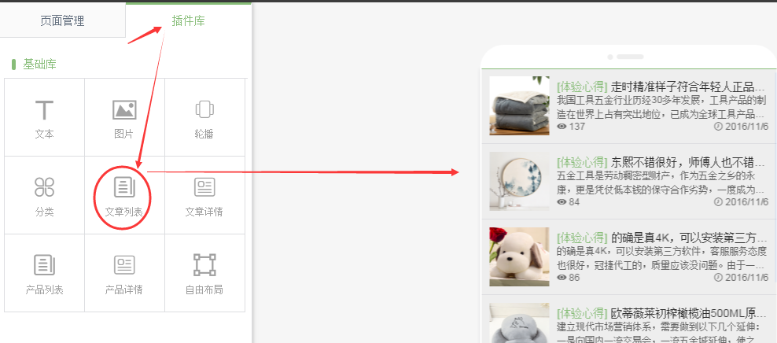Choose the 产品详情 product detail plugin
Image resolution: width=777 pixels, height=343 pixels.
124,273
